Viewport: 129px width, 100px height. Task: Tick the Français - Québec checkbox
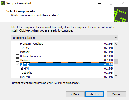pyautogui.click(x=18, y=44)
